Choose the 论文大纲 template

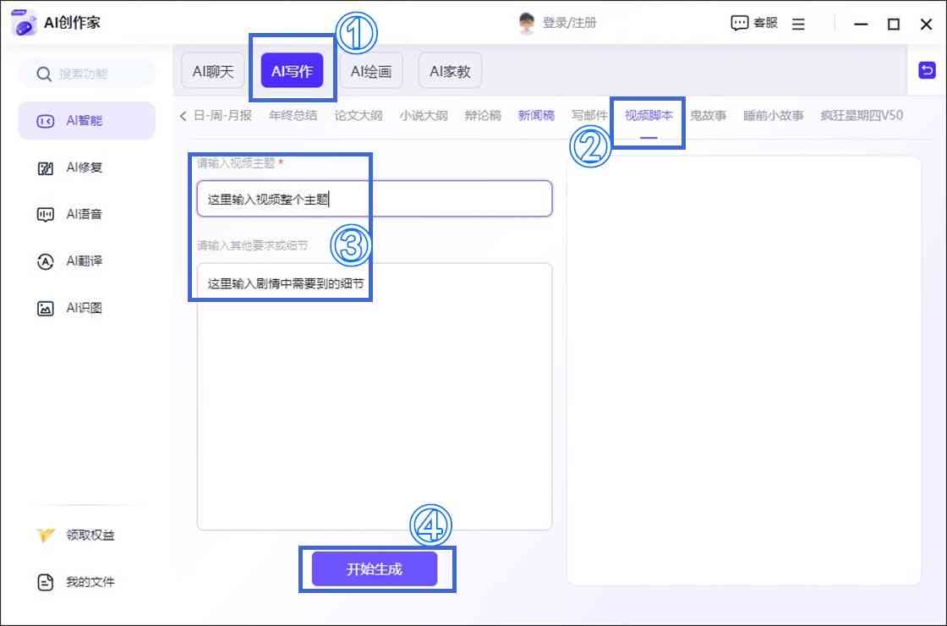coord(359,115)
